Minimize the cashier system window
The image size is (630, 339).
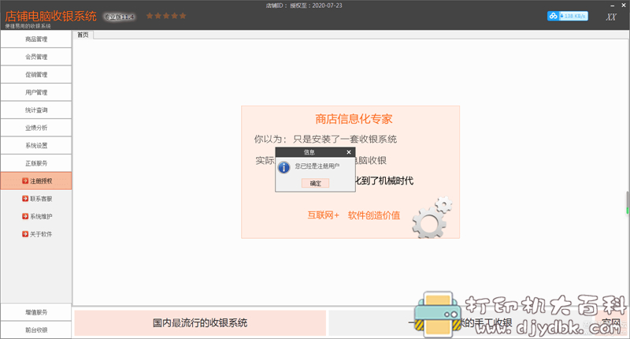coord(613,6)
